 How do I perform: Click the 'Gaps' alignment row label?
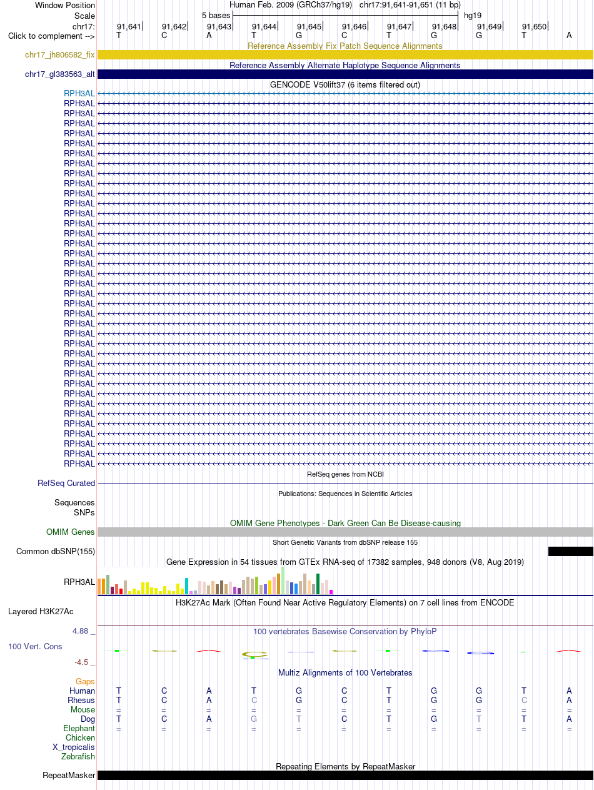tap(86, 681)
